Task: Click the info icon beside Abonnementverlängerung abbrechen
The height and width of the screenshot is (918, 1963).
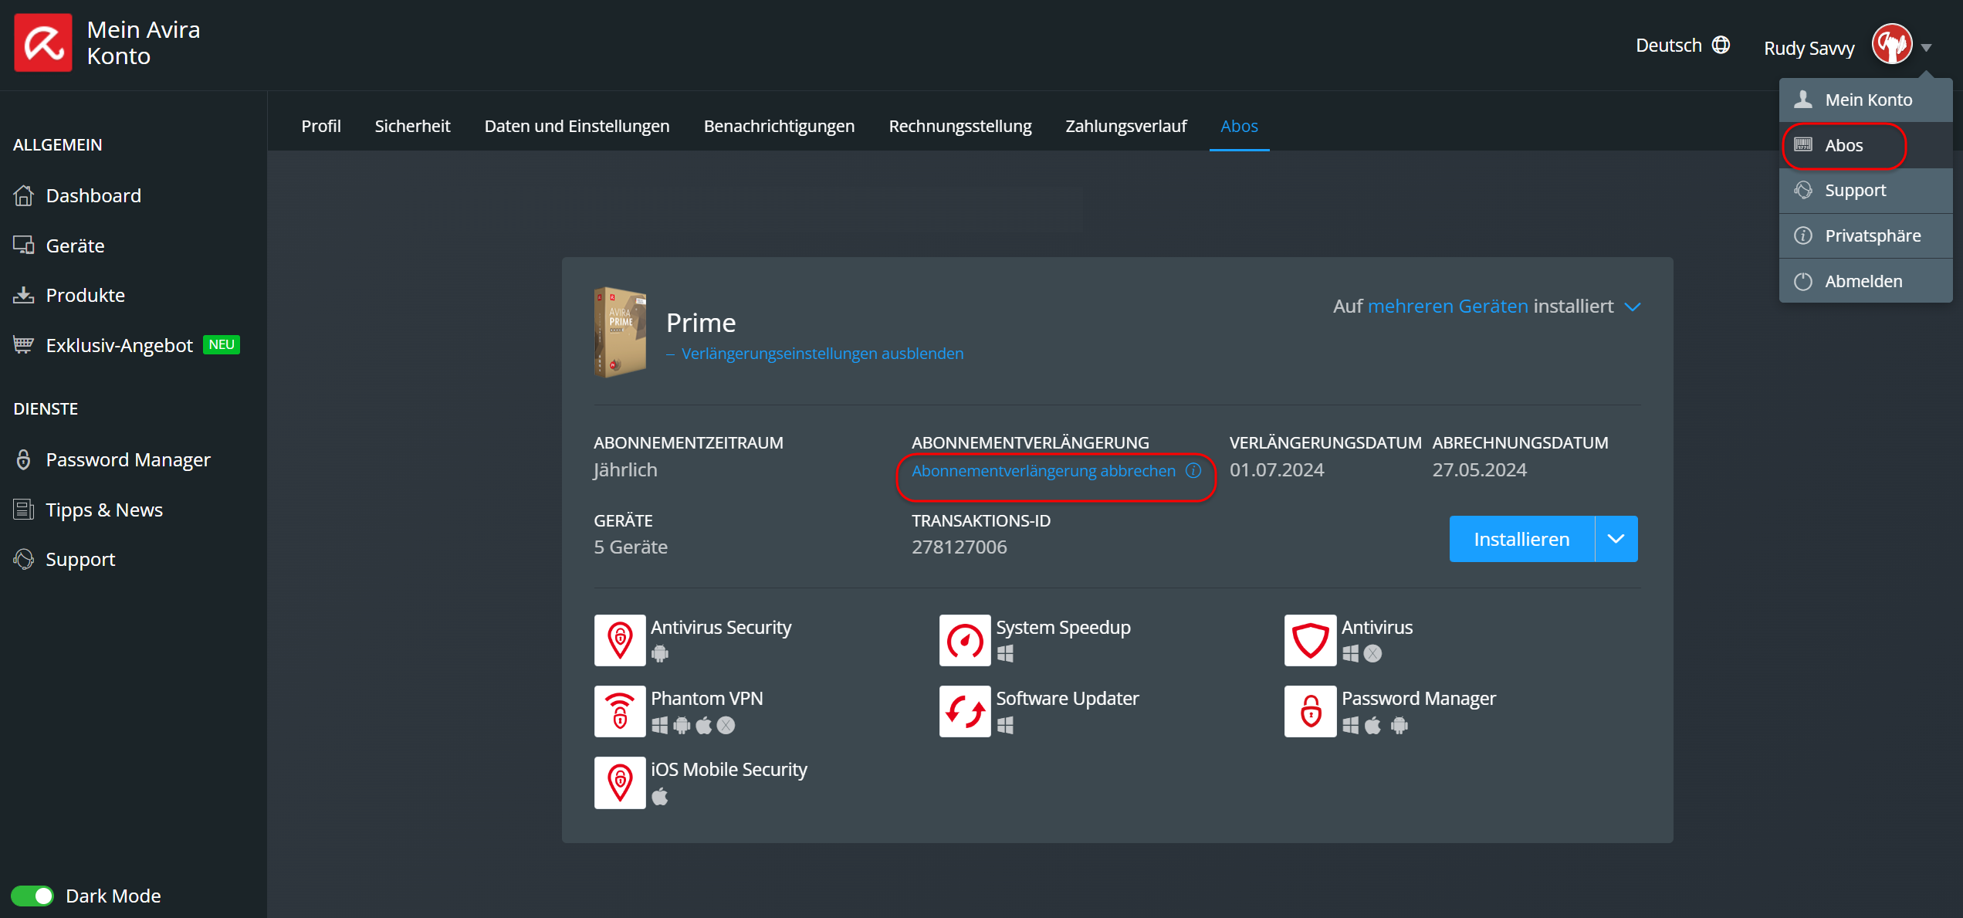Action: tap(1193, 470)
